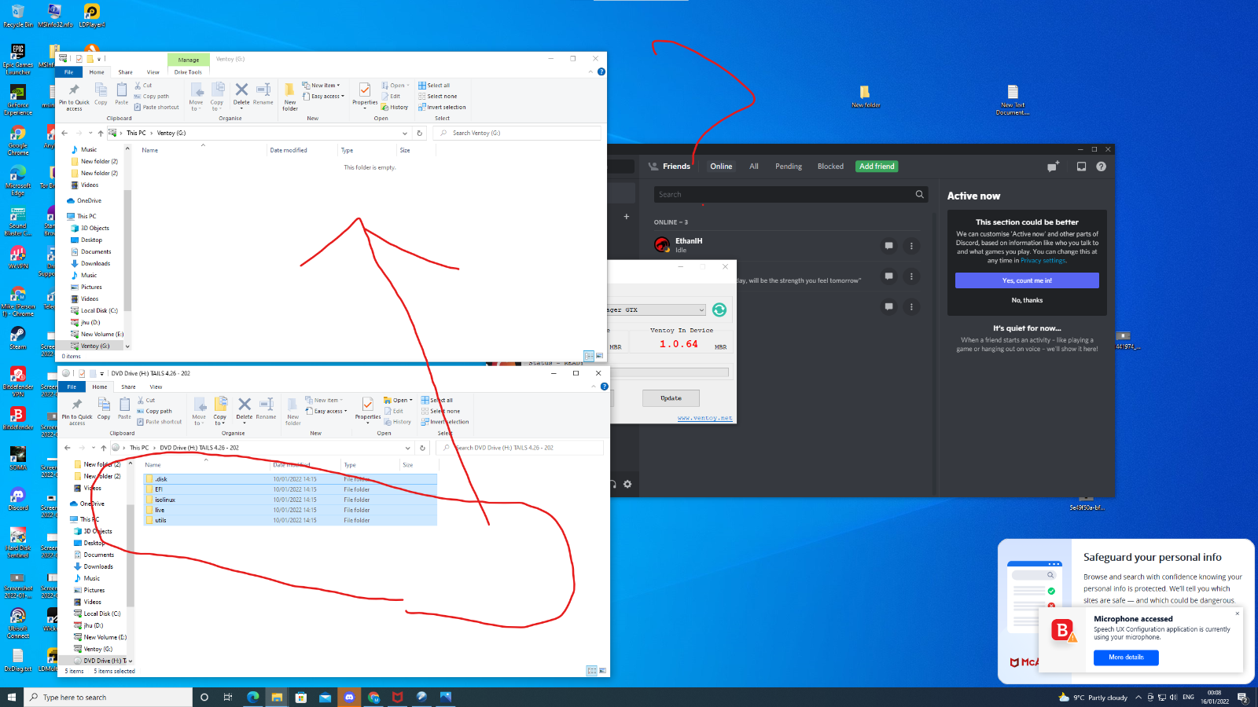Click the Yes, count me in! button
The width and height of the screenshot is (1258, 707).
click(1027, 280)
